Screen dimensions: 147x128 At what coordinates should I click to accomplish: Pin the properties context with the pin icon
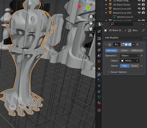pyautogui.click(x=143, y=30)
